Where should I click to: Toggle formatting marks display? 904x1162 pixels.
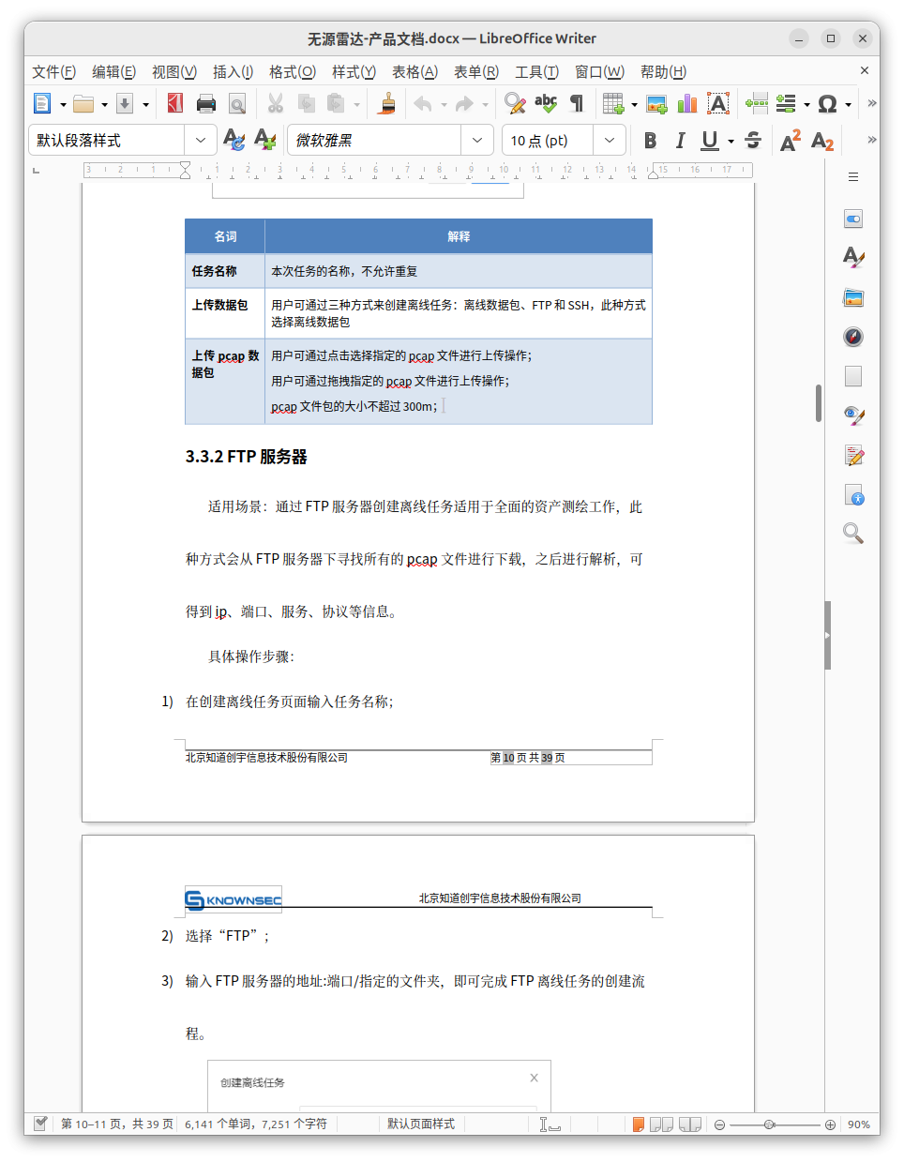[x=577, y=103]
